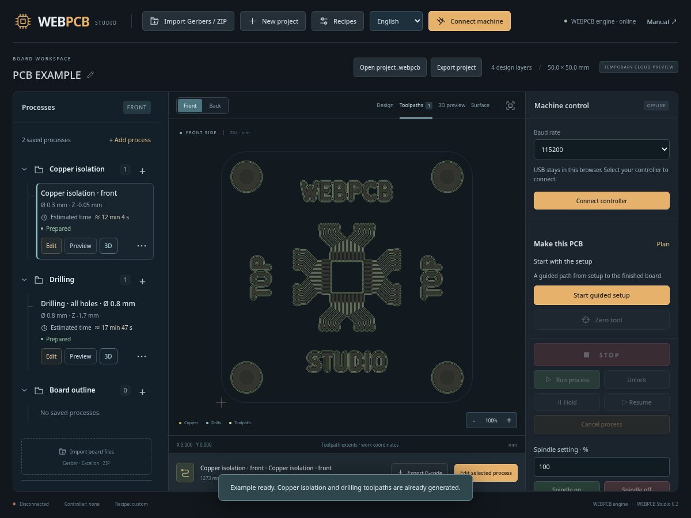Viewport: 691px width, 518px height.
Task: Click the Copper isolation folder icon
Action: (x=39, y=169)
